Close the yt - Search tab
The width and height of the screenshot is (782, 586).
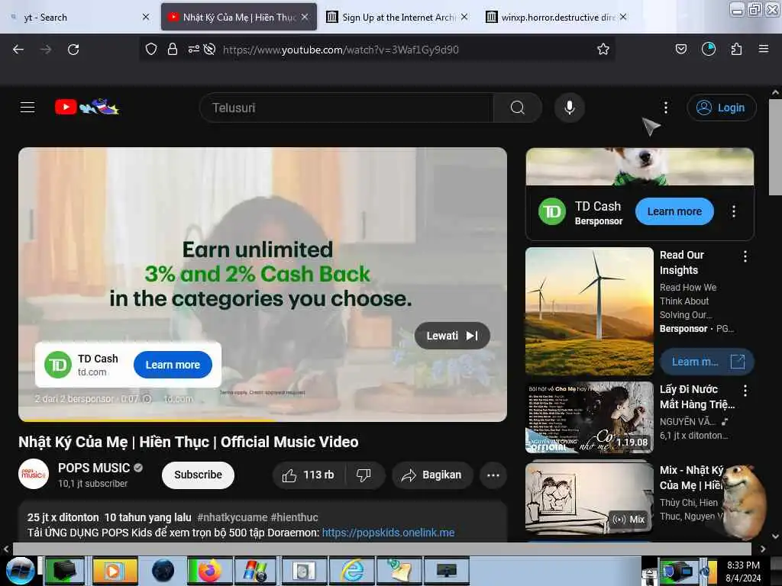tap(146, 17)
